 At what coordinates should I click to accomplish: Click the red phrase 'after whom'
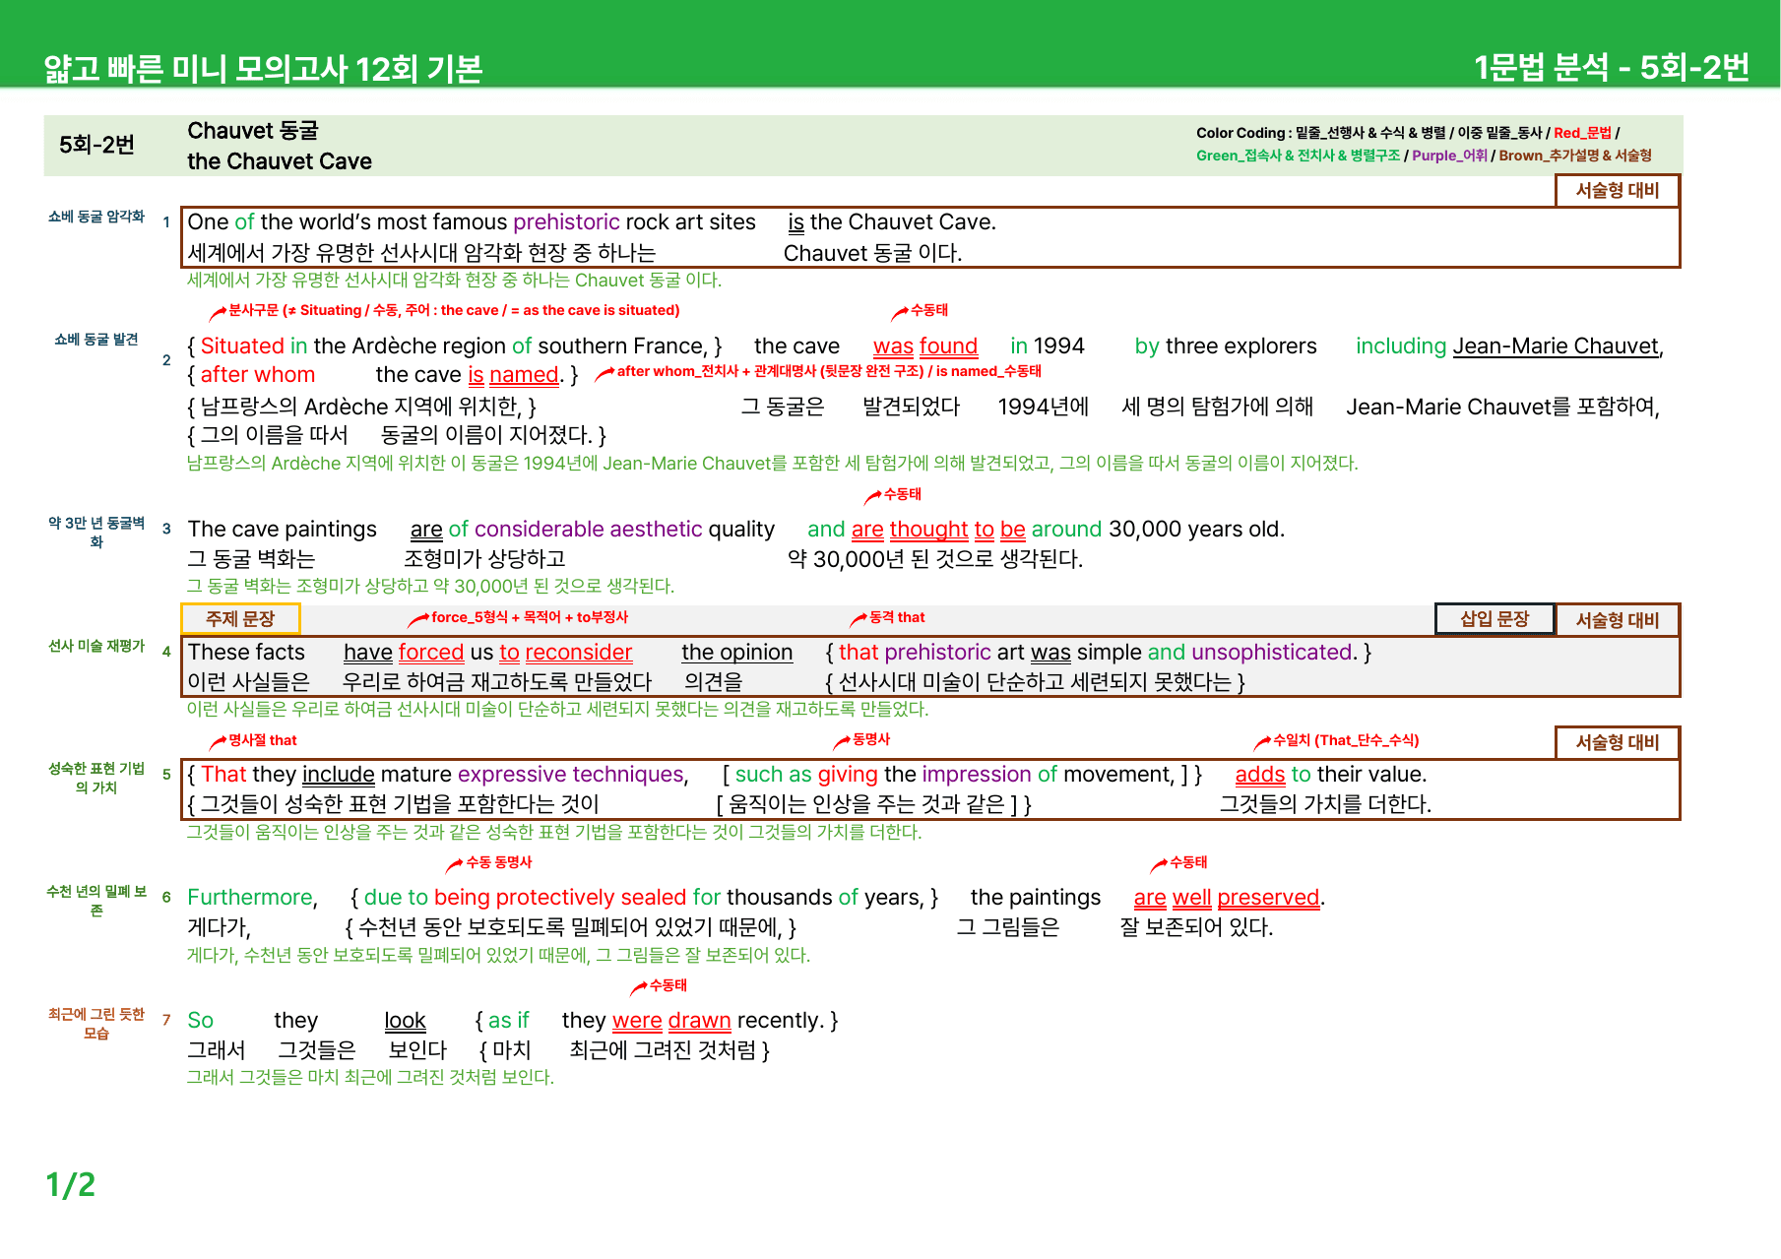click(258, 375)
